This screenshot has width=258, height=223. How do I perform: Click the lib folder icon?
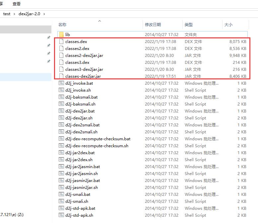tap(61, 34)
